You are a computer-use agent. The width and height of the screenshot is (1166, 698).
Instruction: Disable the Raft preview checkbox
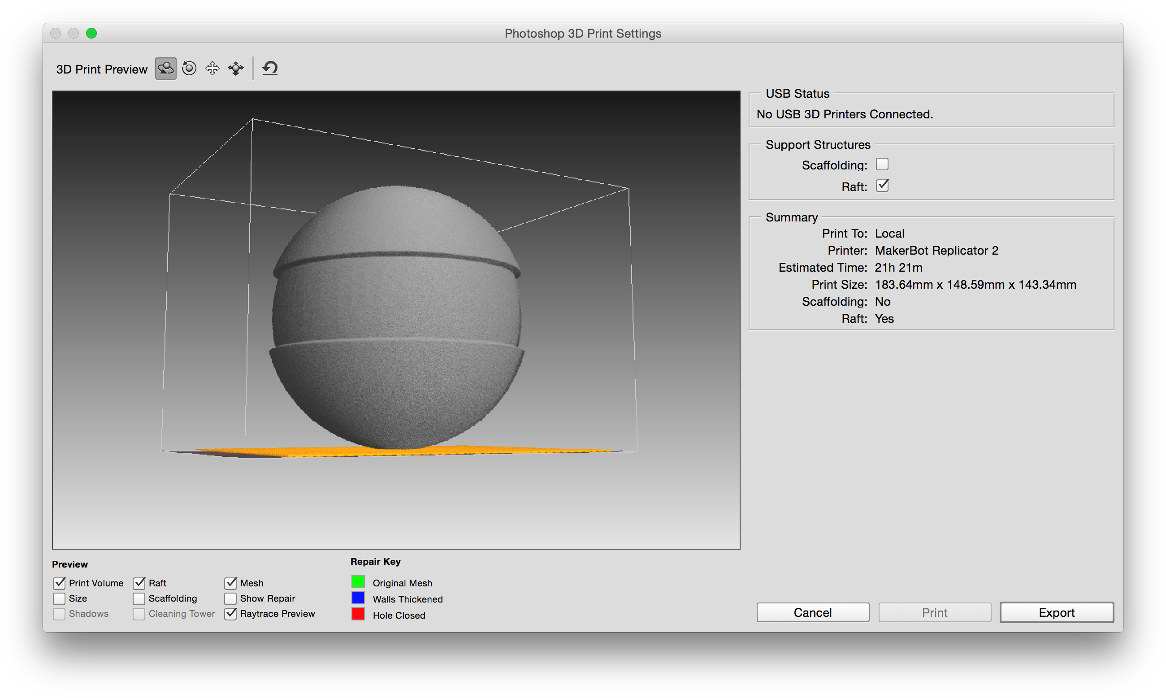click(139, 583)
